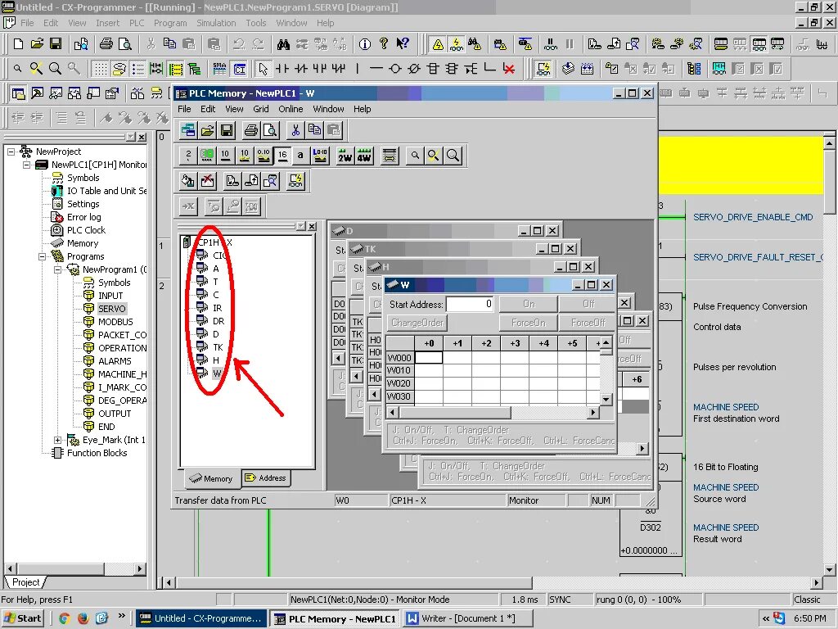The height and width of the screenshot is (629, 838).
Task: Select Quad Word 4W display
Action: tap(364, 156)
